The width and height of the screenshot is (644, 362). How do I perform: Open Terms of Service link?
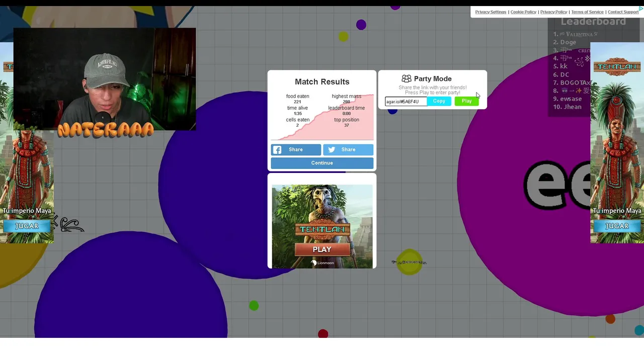coord(587,12)
